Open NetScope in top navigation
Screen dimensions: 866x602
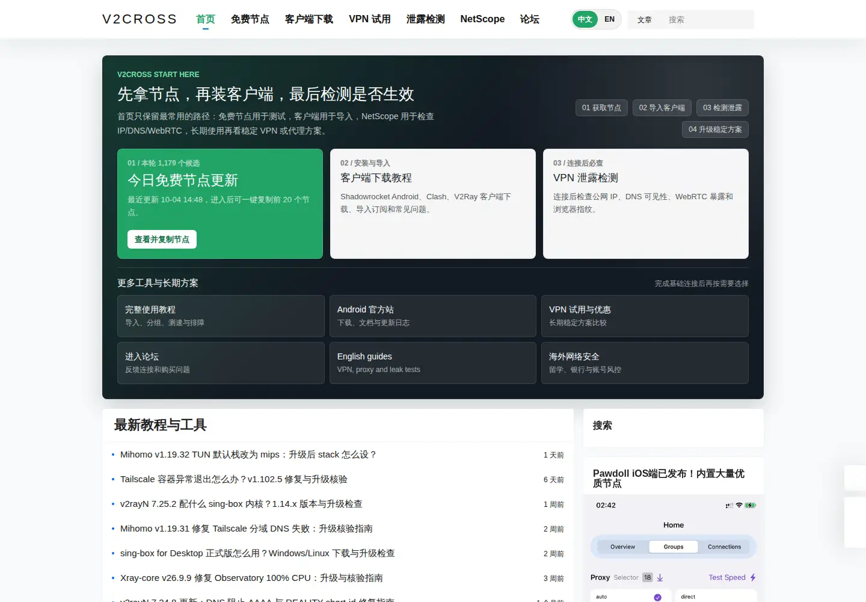[482, 19]
